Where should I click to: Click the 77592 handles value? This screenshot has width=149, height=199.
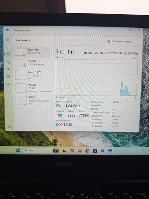point(84,115)
